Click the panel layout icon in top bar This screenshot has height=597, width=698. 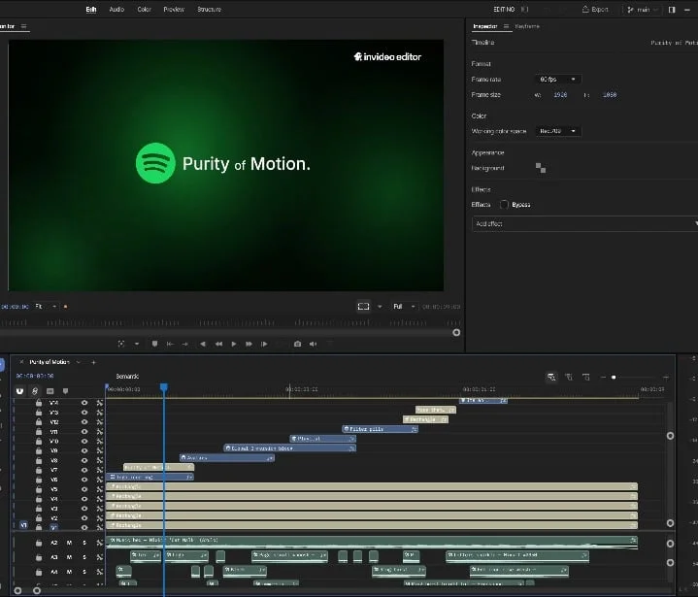pos(672,10)
